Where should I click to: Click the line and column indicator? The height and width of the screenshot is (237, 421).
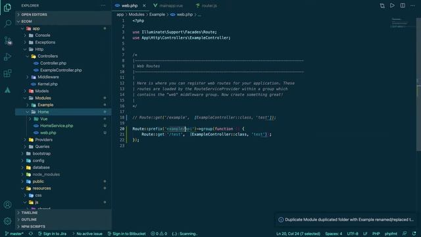pyautogui.click(x=298, y=234)
